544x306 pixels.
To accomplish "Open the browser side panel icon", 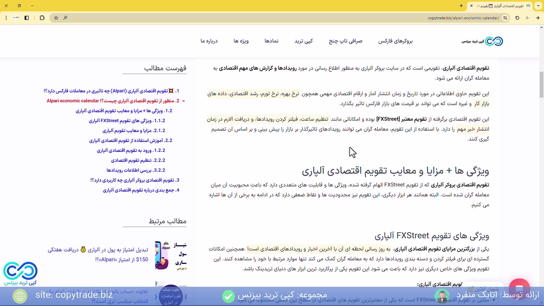I will tap(27, 18).
